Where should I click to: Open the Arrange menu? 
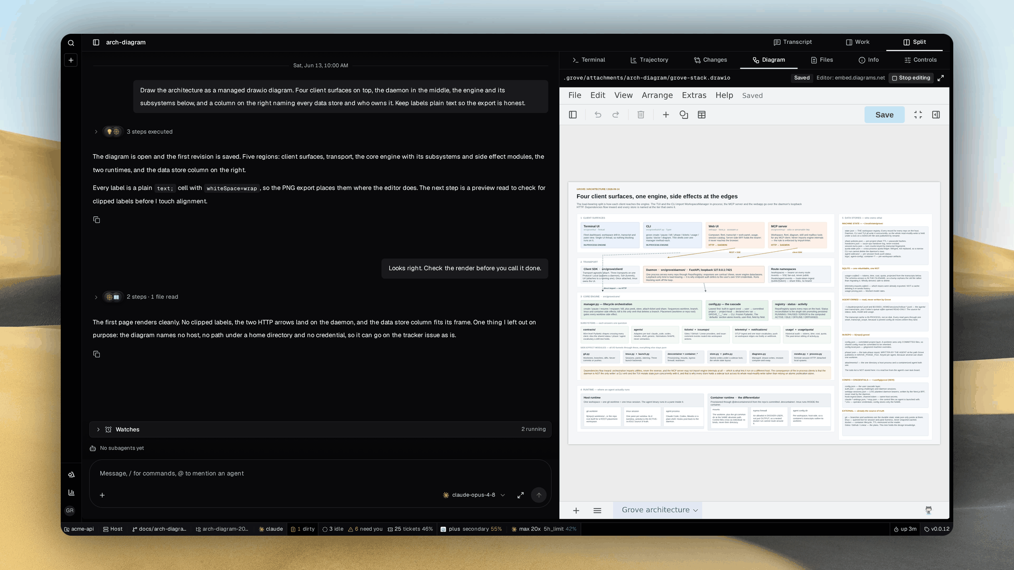[657, 96]
